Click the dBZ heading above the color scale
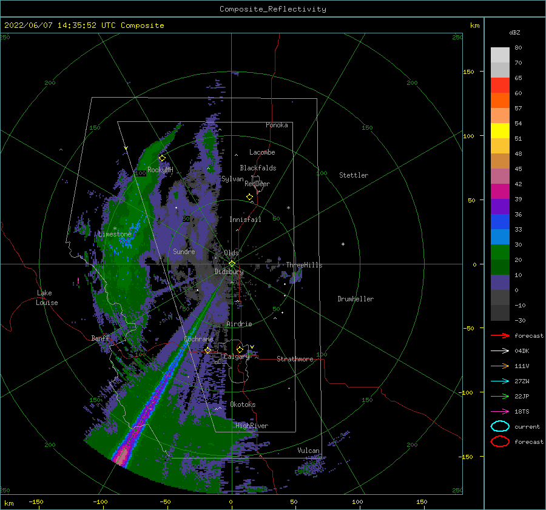 click(514, 32)
